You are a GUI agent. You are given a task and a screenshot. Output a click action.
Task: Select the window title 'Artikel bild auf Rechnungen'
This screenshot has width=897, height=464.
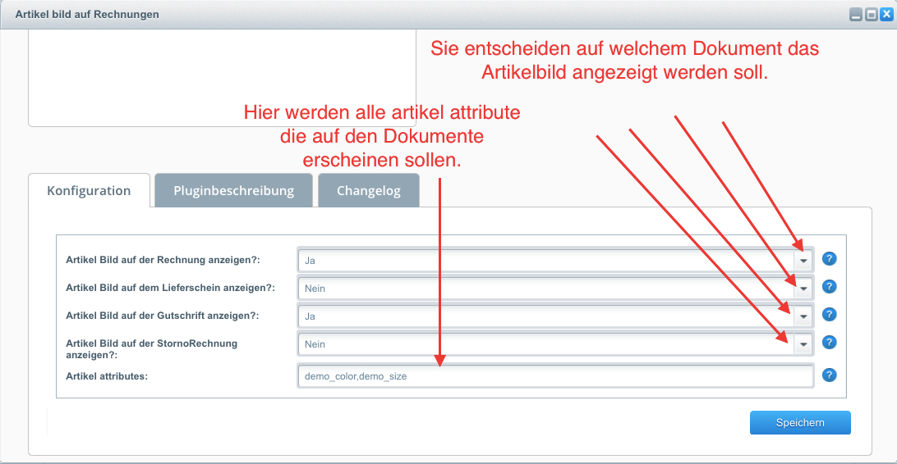pyautogui.click(x=87, y=15)
